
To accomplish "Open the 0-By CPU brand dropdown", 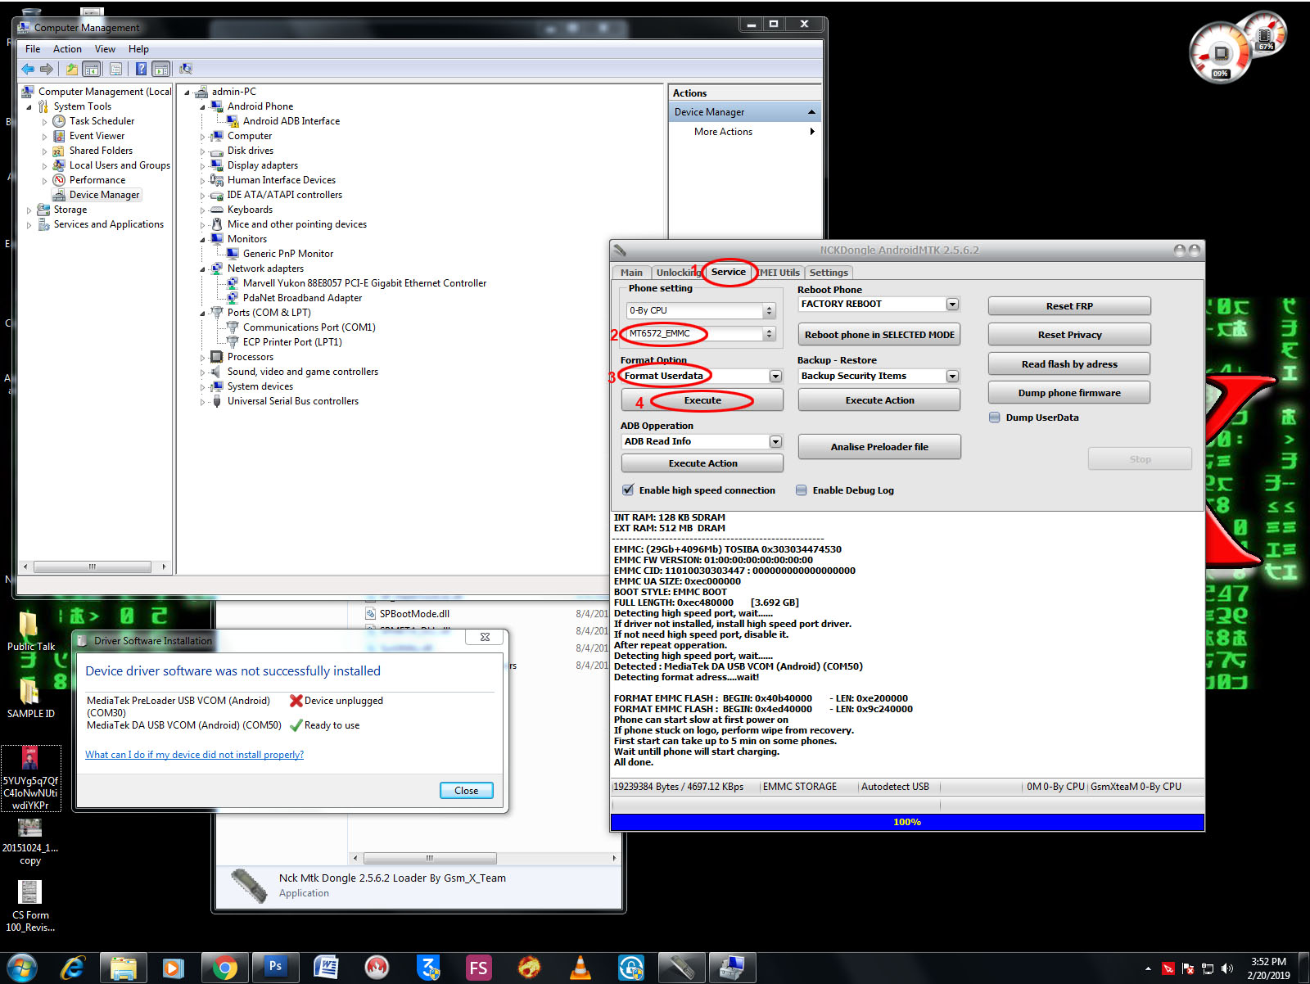I will click(768, 311).
